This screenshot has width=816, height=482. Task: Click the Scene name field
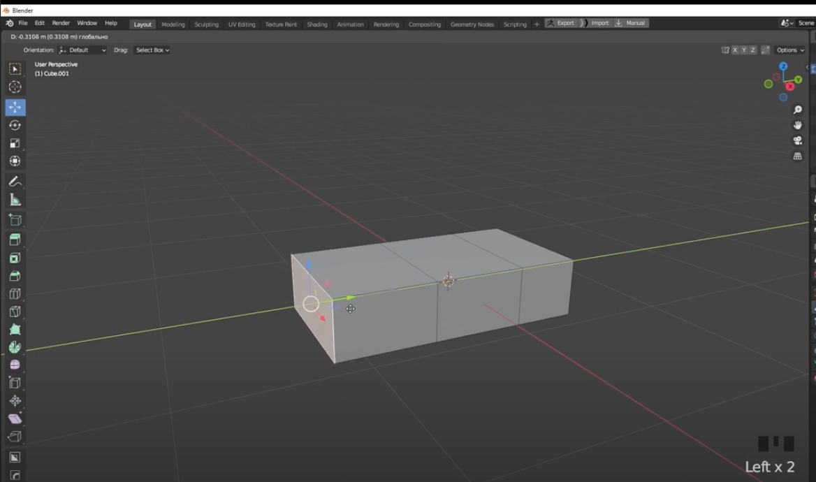point(807,23)
